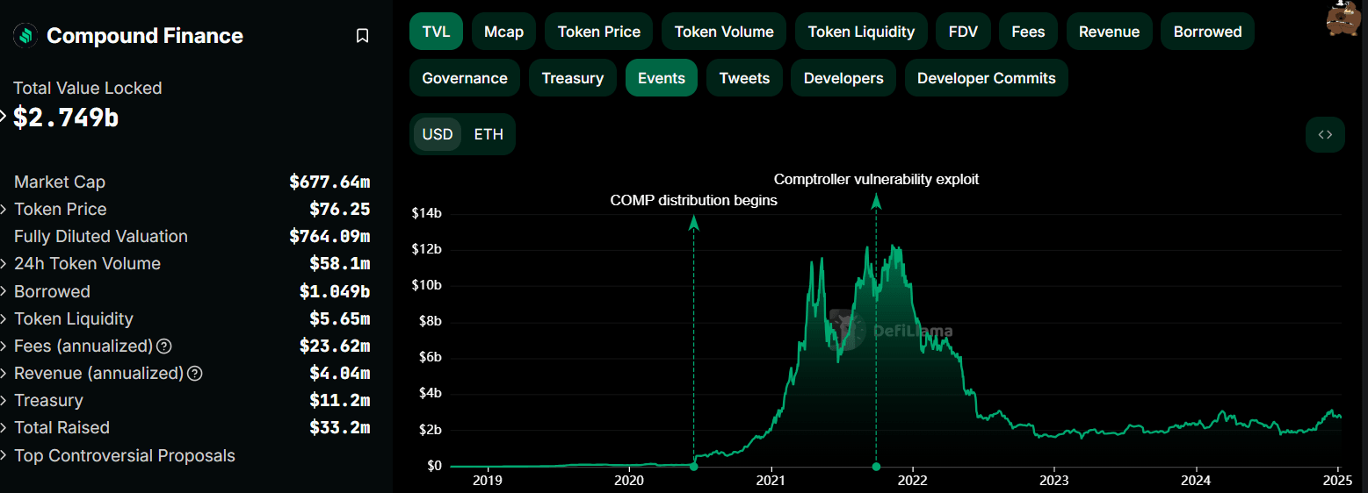Image resolution: width=1368 pixels, height=493 pixels.
Task: Click the $2.749b total value figure
Action: tap(66, 118)
